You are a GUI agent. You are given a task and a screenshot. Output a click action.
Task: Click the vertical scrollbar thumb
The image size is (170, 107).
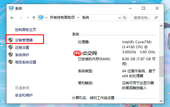point(161,66)
